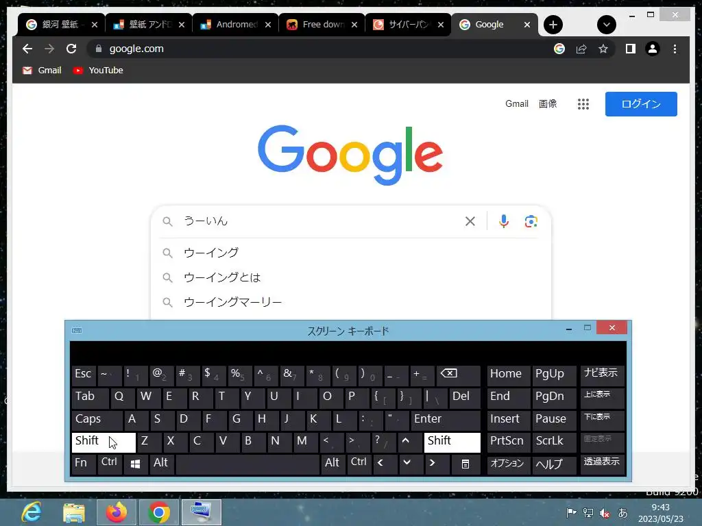This screenshot has height=526, width=702.
Task: Open the Google apps grid
Action: click(583, 104)
